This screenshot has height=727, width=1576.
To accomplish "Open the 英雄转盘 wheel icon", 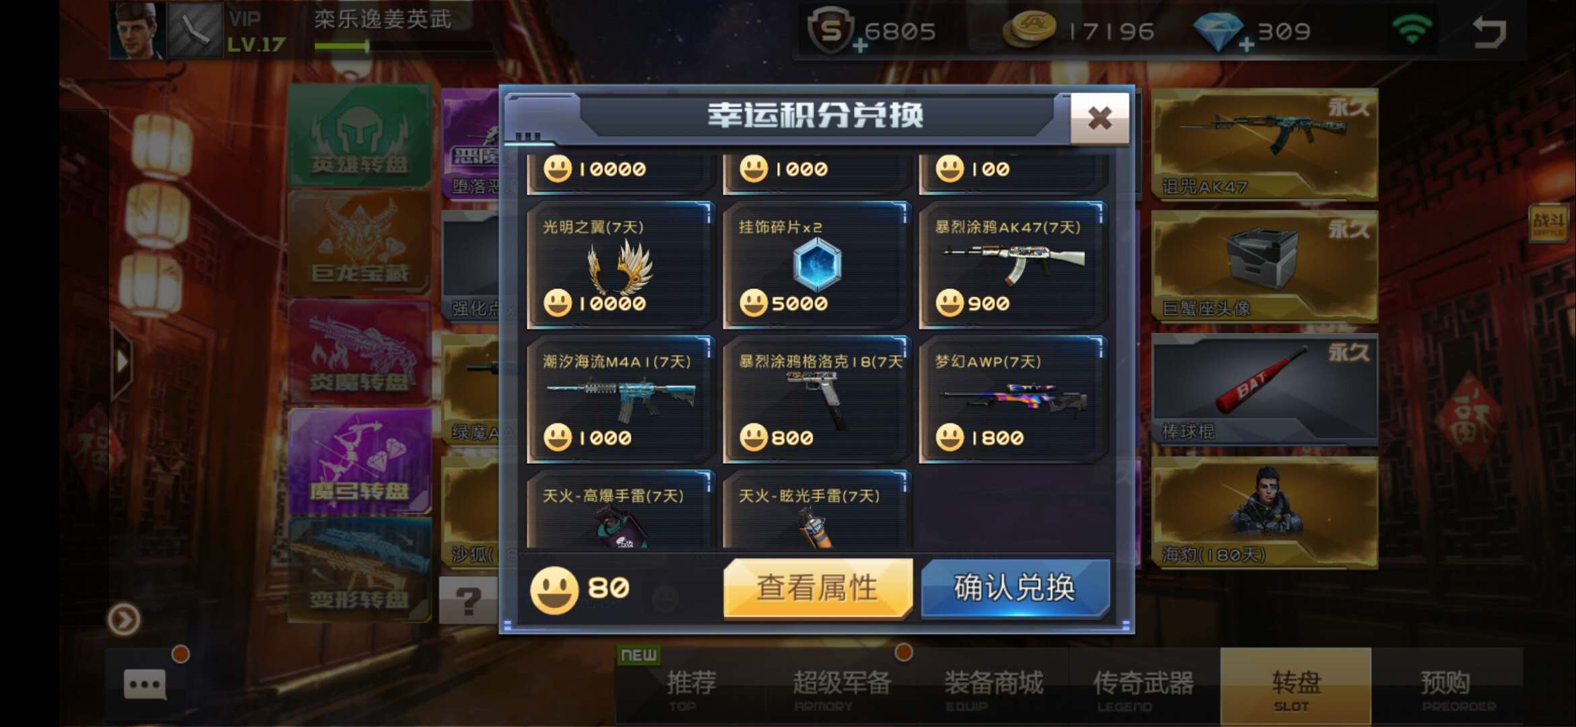I will tap(360, 137).
